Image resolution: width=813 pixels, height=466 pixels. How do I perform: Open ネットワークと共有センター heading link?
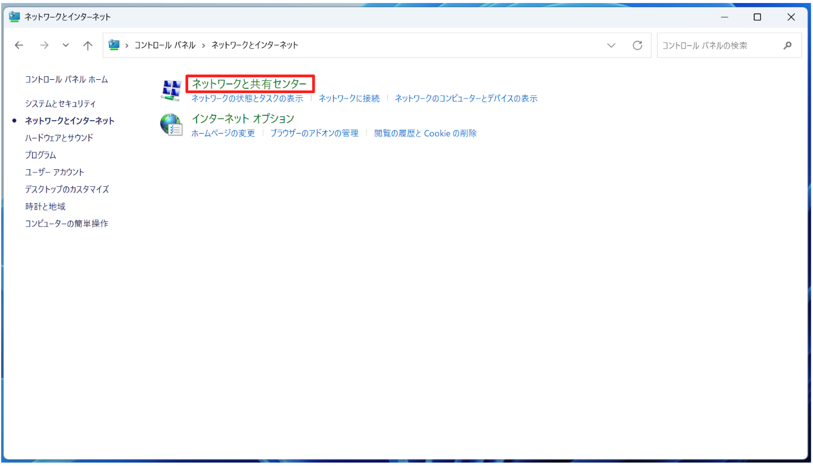(249, 83)
